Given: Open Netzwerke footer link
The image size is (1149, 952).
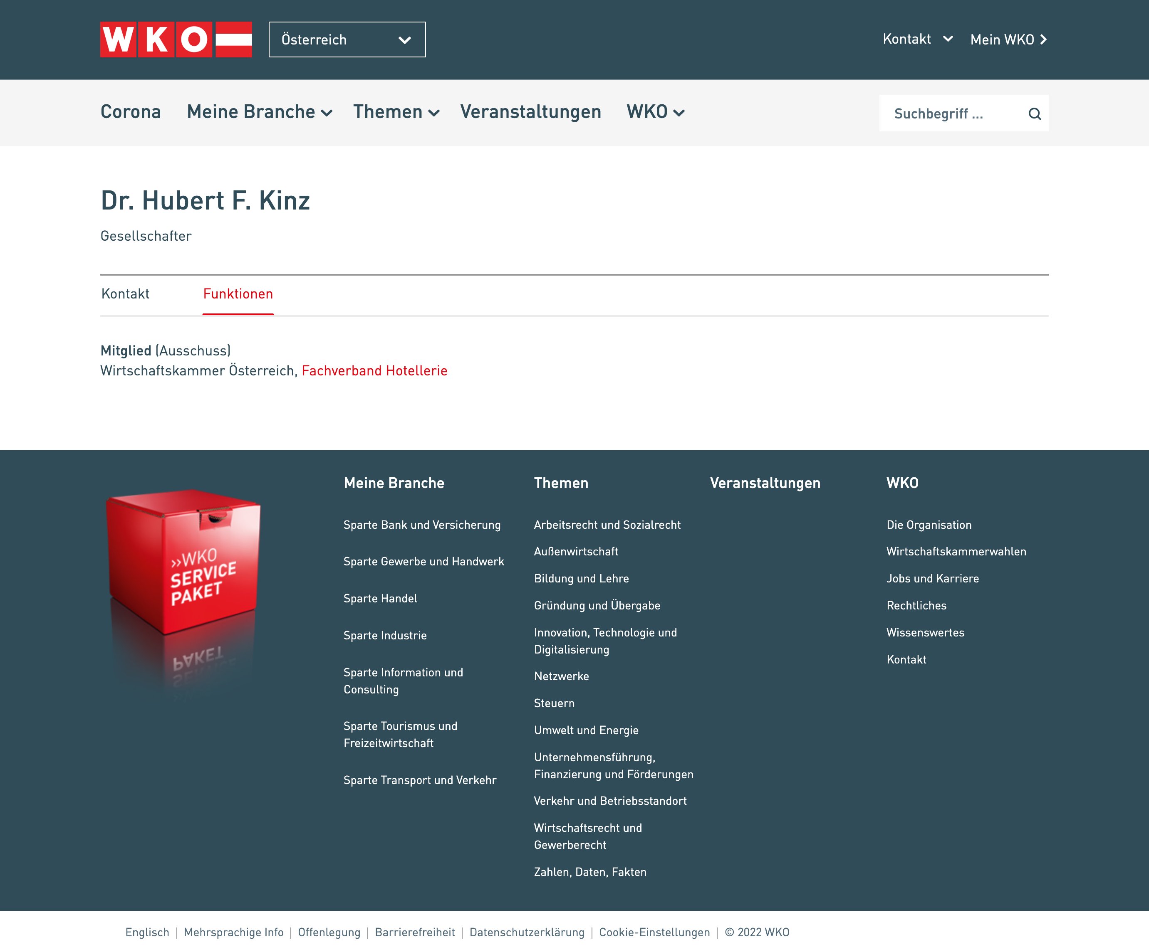Looking at the screenshot, I should [x=561, y=676].
